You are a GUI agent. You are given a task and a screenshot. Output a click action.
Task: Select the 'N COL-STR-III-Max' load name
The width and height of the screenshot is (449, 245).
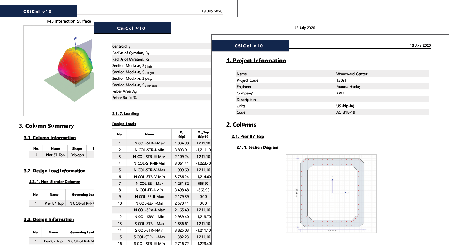[149, 156]
